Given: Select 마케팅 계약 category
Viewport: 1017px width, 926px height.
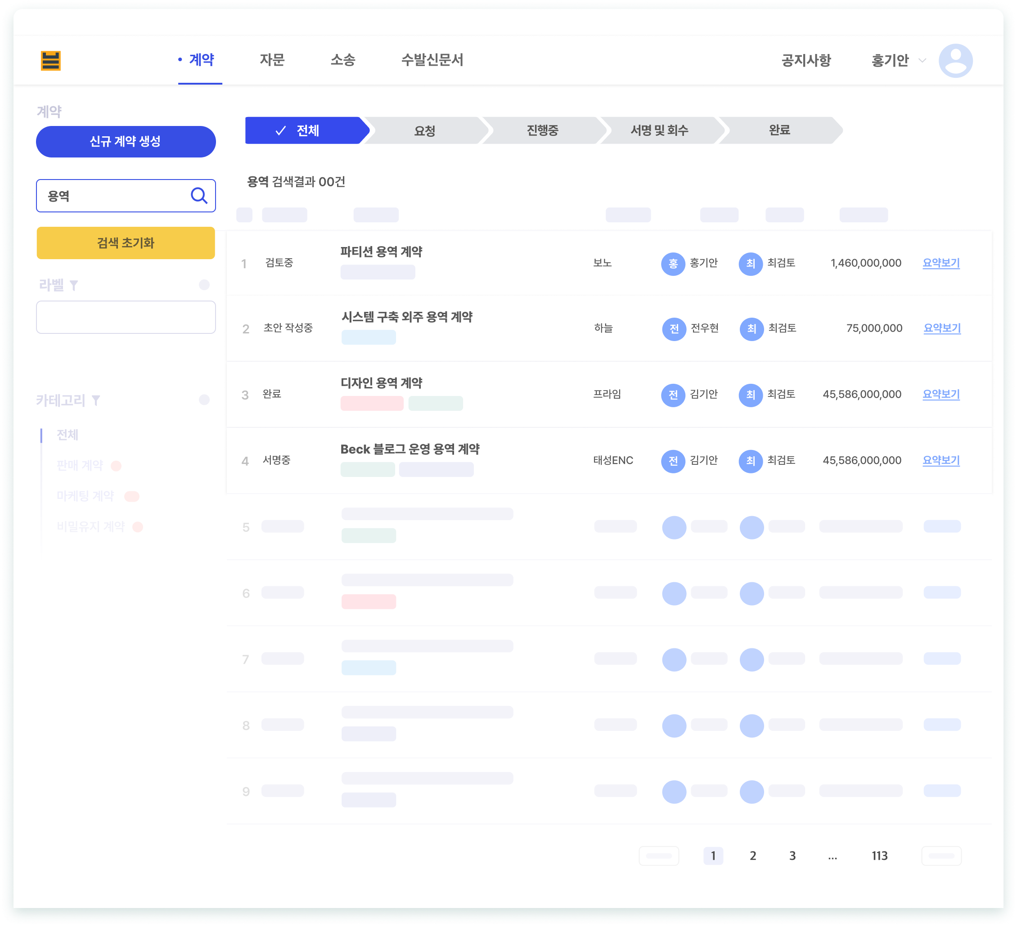Looking at the screenshot, I should coord(85,496).
